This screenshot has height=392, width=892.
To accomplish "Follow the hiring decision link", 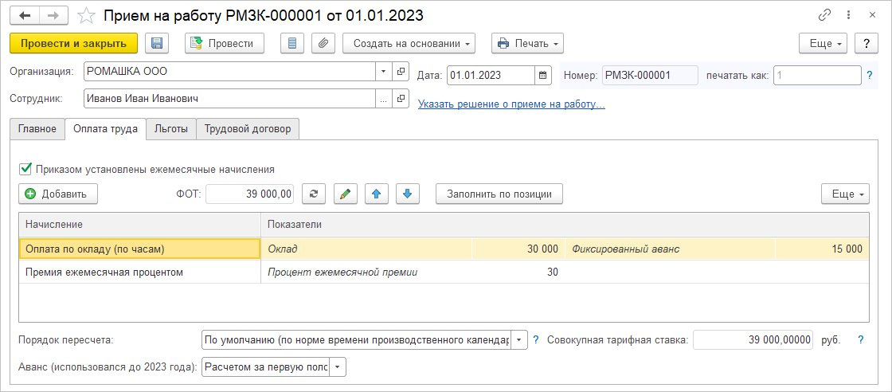I will [511, 104].
